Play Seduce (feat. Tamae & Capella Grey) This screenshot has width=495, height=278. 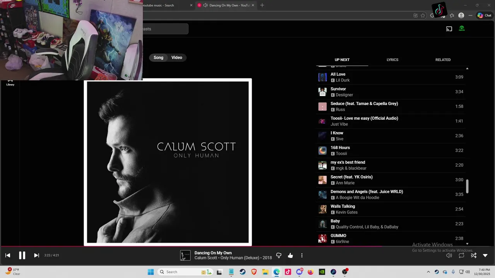coord(391,107)
